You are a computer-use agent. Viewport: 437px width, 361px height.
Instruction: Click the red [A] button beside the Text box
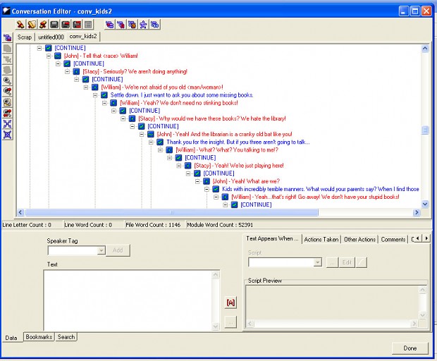click(x=230, y=302)
